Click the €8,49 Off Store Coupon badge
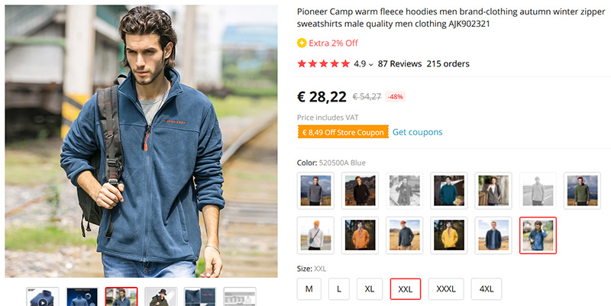Image resolution: width=611 pixels, height=306 pixels. click(343, 132)
